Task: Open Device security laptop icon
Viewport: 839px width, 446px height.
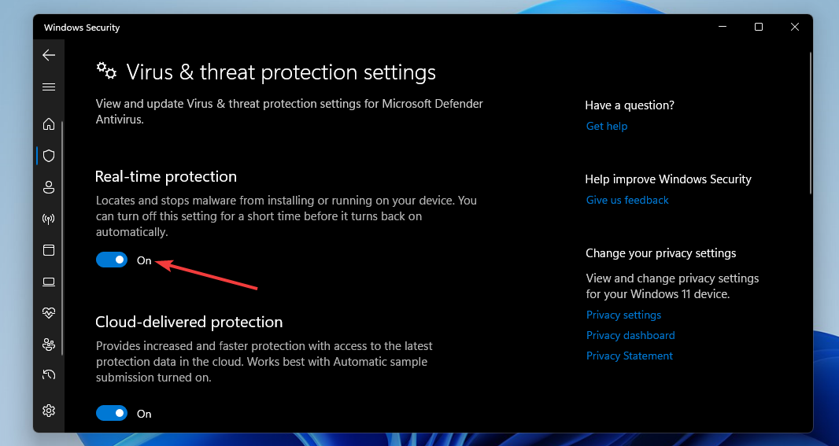Action: pos(49,282)
